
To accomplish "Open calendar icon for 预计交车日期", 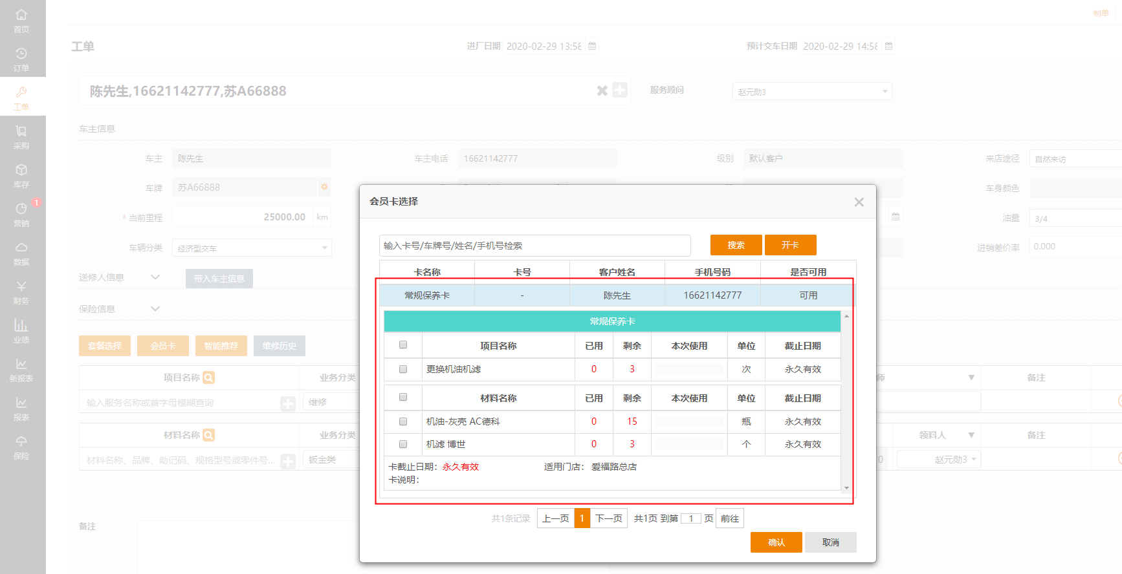I will [x=889, y=46].
